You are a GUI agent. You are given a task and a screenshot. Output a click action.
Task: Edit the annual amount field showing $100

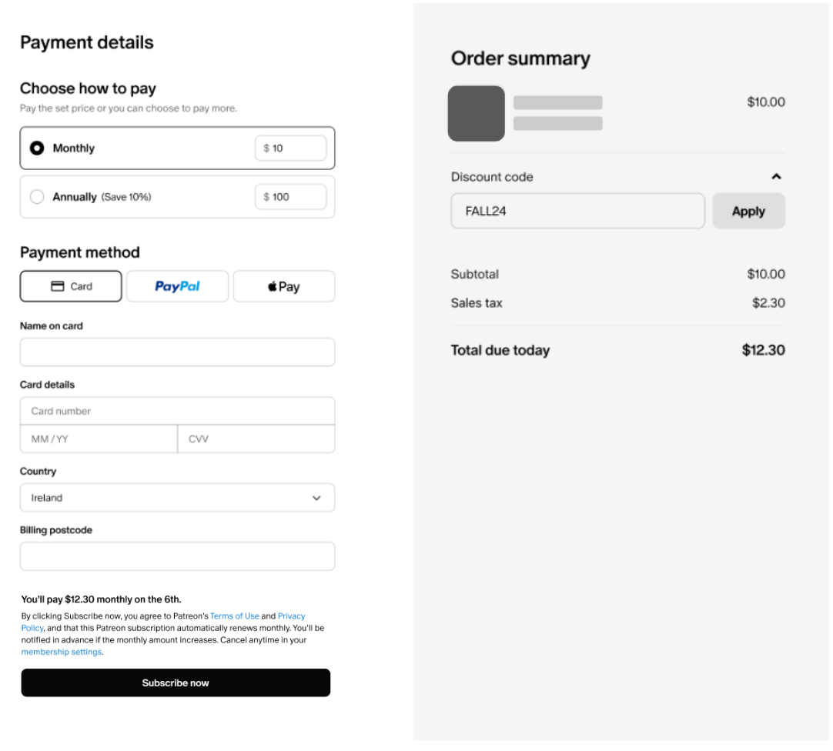coord(290,197)
